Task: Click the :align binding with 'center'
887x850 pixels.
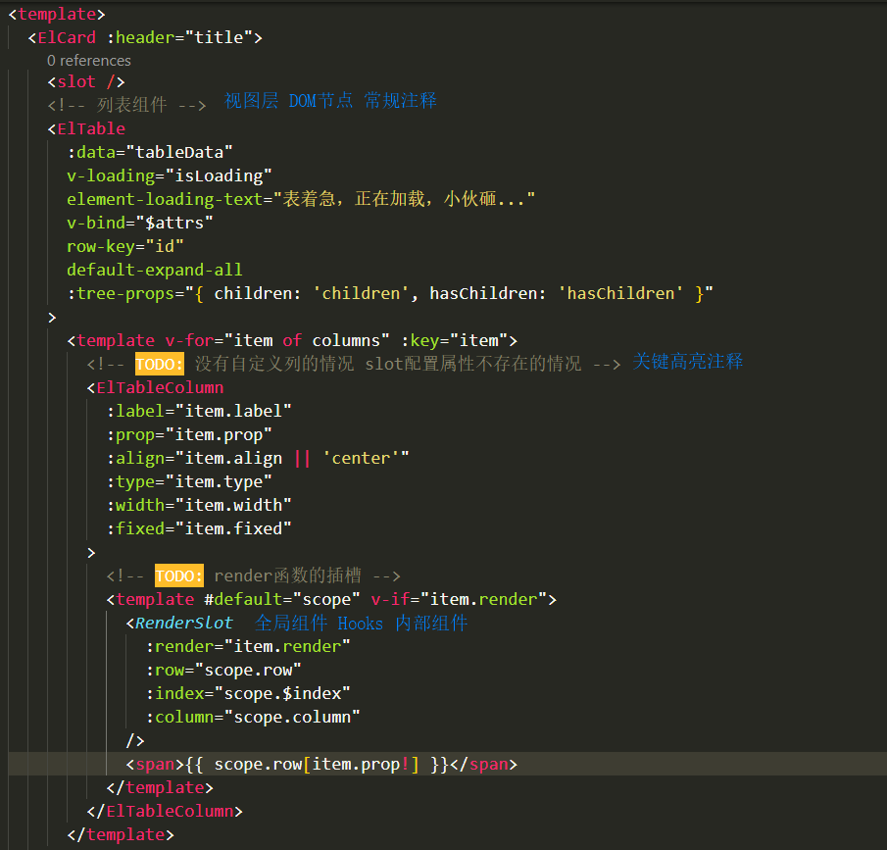Action: click(x=258, y=458)
